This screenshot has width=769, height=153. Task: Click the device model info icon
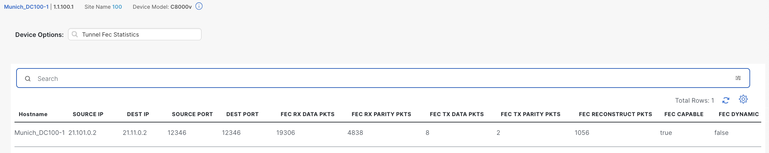(x=199, y=6)
